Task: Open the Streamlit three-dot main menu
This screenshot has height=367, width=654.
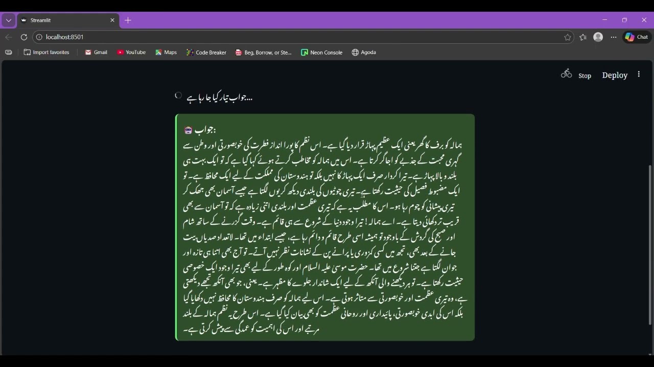Action: [x=639, y=74]
